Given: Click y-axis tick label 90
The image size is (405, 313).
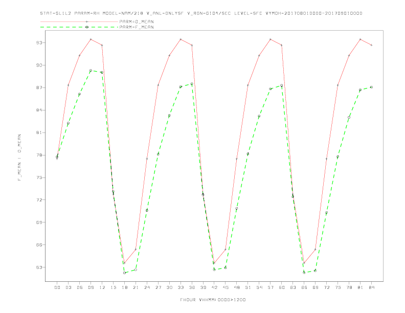Looking at the screenshot, I should [x=39, y=65].
